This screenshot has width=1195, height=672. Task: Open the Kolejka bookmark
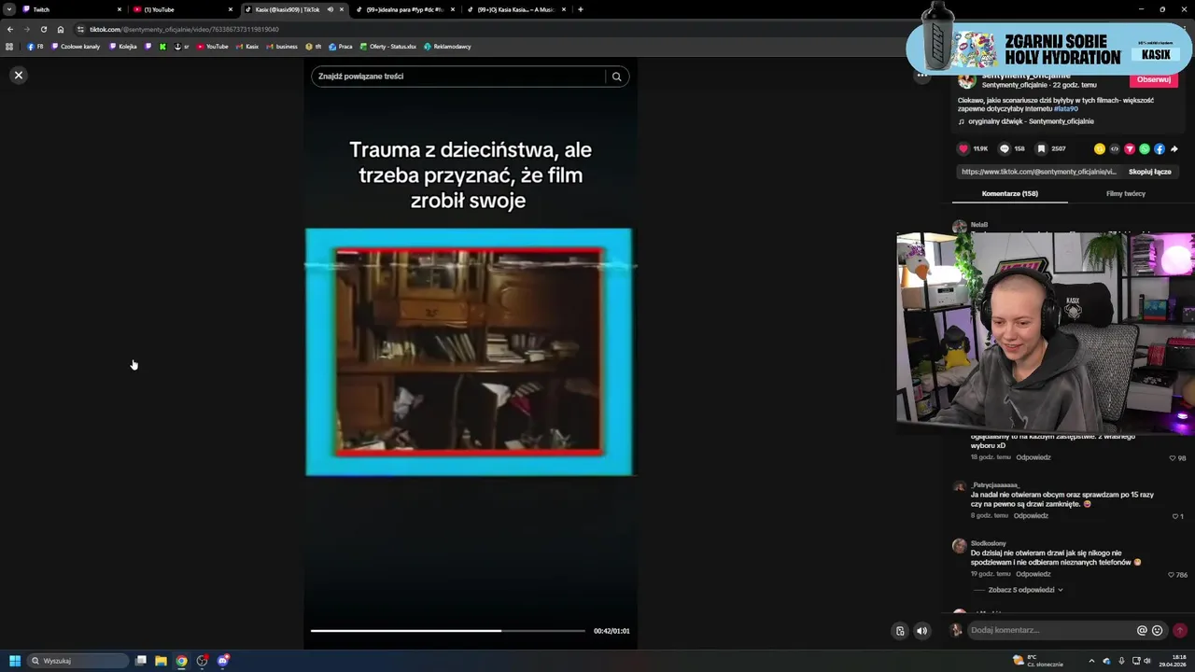tap(123, 47)
